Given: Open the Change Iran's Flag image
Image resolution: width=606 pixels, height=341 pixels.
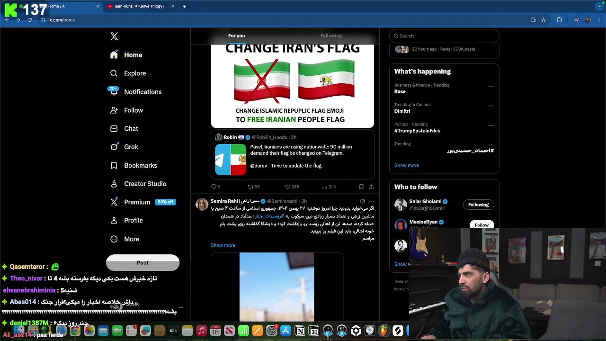Looking at the screenshot, I should pyautogui.click(x=292, y=86).
